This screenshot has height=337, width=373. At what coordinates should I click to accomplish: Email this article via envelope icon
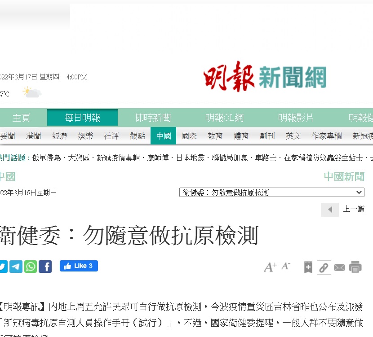click(x=339, y=267)
